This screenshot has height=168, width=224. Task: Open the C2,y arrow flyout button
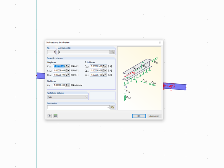pos(106,70)
